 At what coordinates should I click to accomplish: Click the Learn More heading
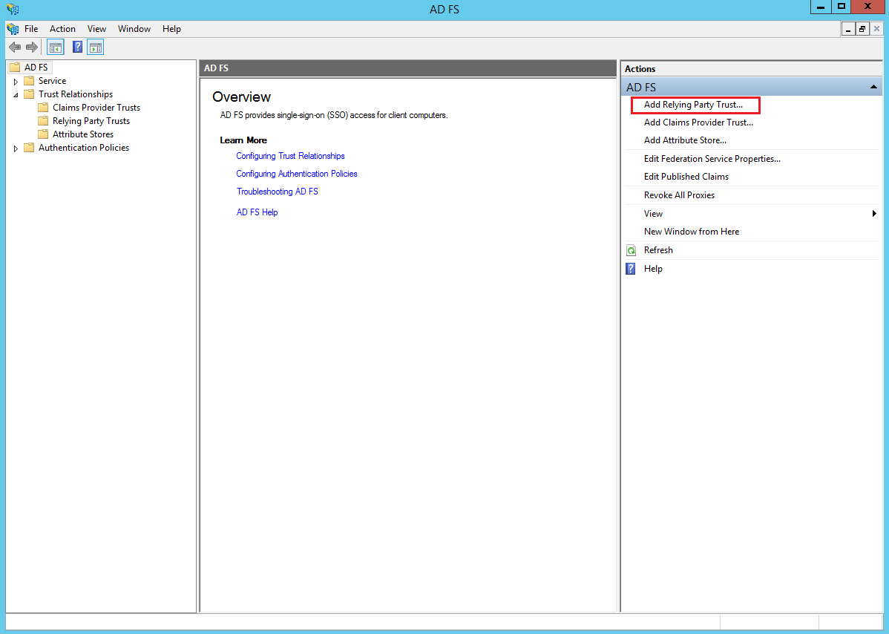pyautogui.click(x=243, y=140)
